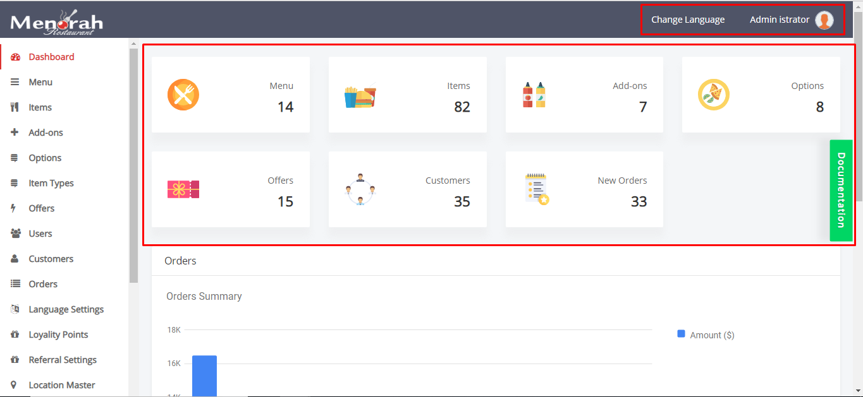Click the people circle Customers icon
863x397 pixels.
tap(360, 189)
